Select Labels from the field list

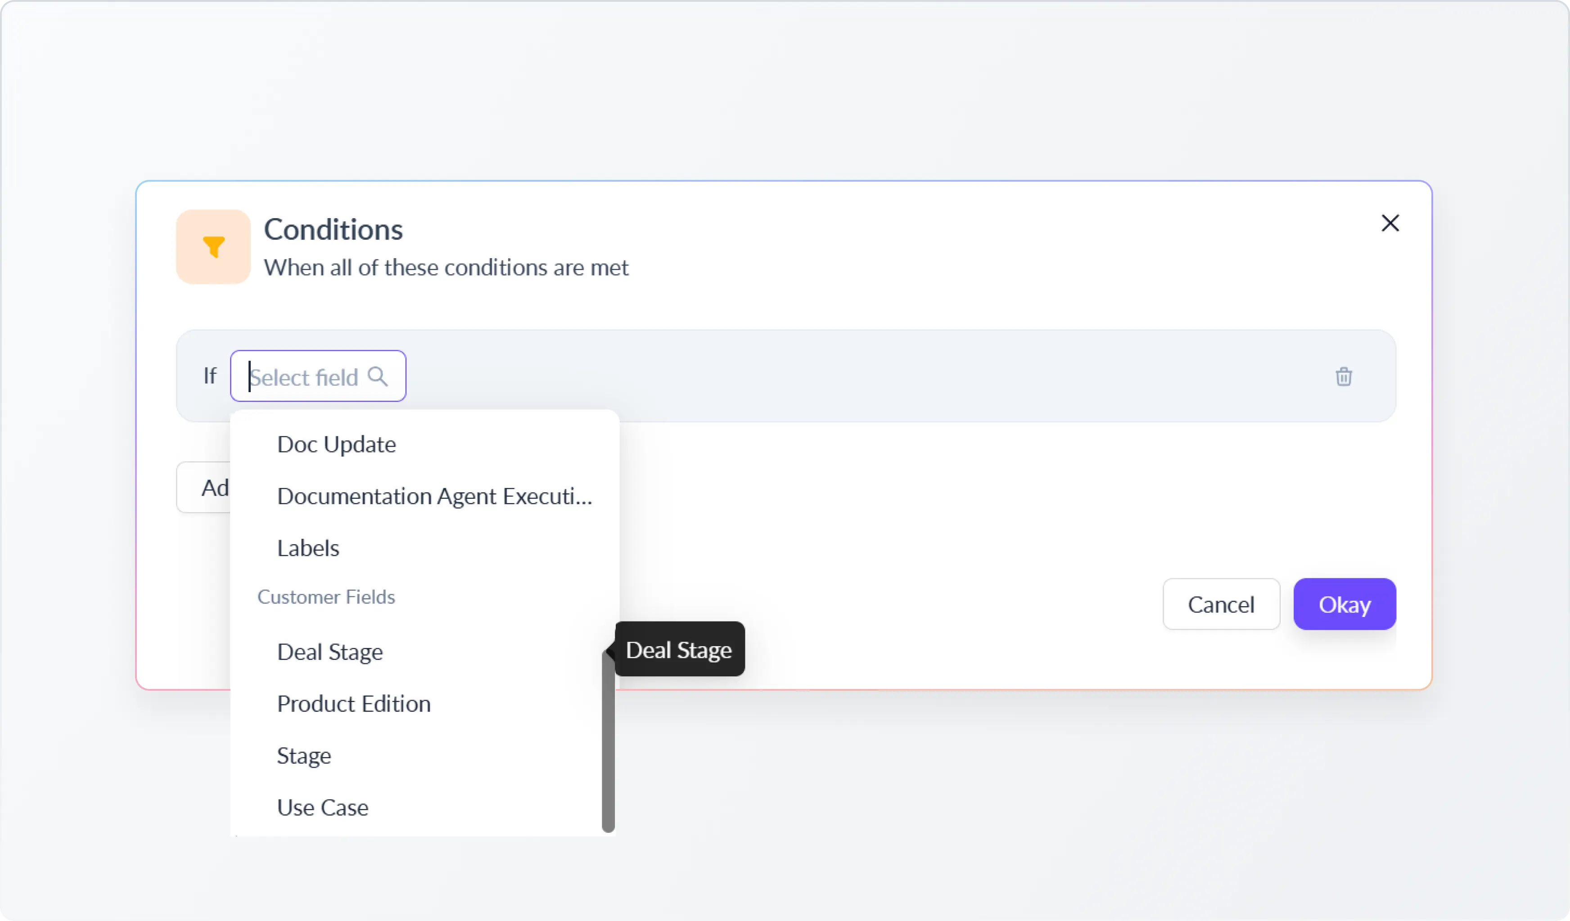point(308,548)
